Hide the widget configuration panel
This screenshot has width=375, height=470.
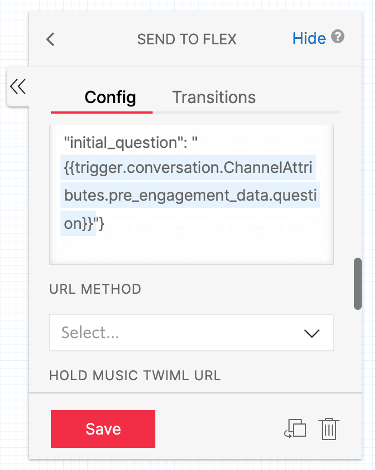(309, 38)
